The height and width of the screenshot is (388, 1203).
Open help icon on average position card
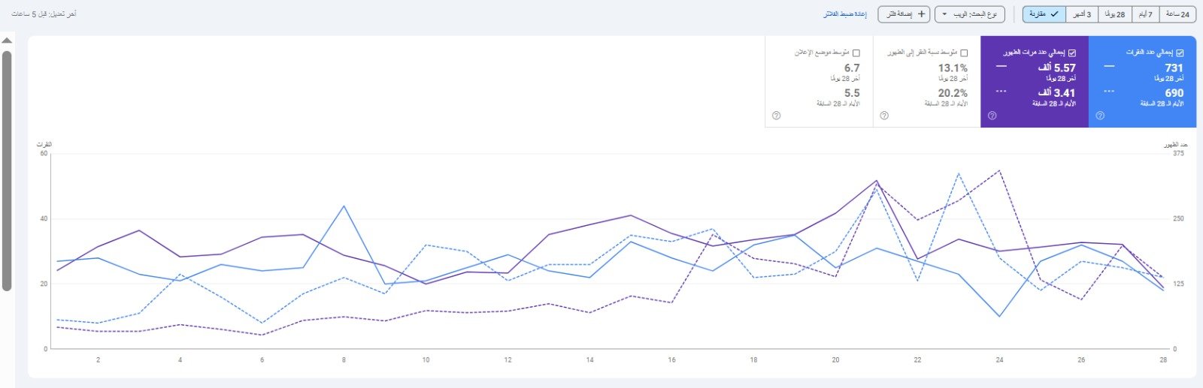(x=776, y=116)
